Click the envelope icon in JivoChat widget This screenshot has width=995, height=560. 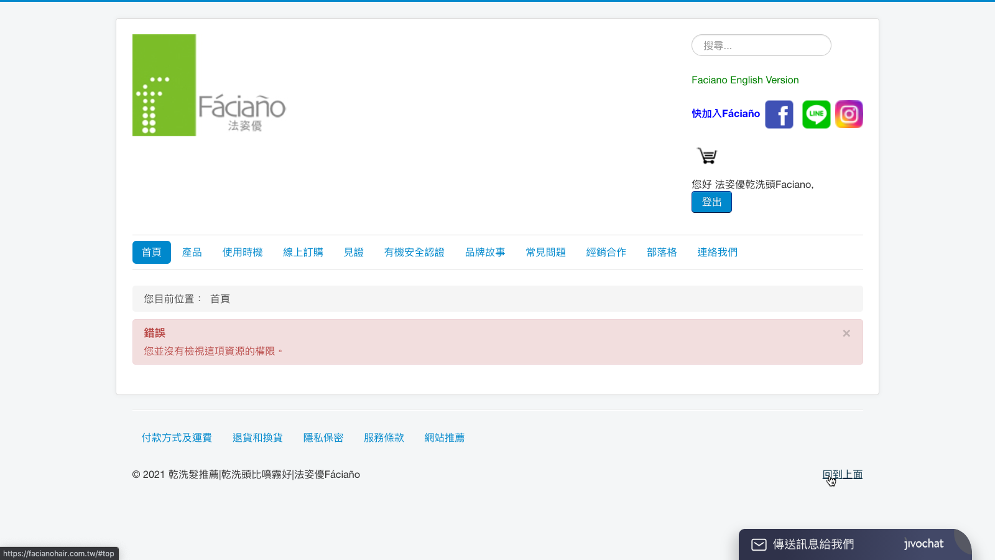point(759,544)
